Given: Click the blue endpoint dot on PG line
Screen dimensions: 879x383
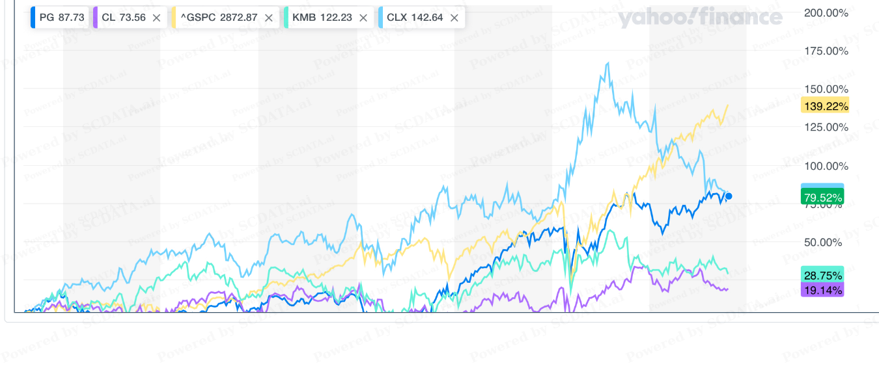Looking at the screenshot, I should pyautogui.click(x=729, y=196).
